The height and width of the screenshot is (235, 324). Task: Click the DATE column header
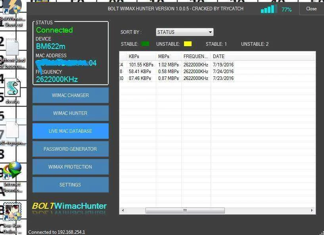(263, 56)
